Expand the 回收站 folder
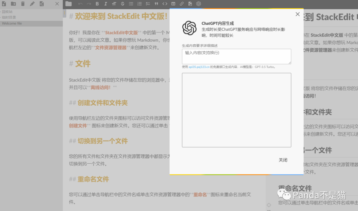 [x=31, y=12]
